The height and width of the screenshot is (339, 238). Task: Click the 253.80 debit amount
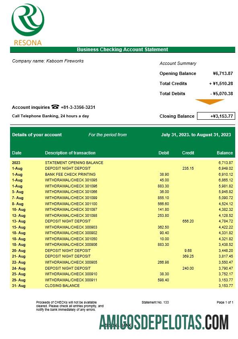tap(163, 216)
